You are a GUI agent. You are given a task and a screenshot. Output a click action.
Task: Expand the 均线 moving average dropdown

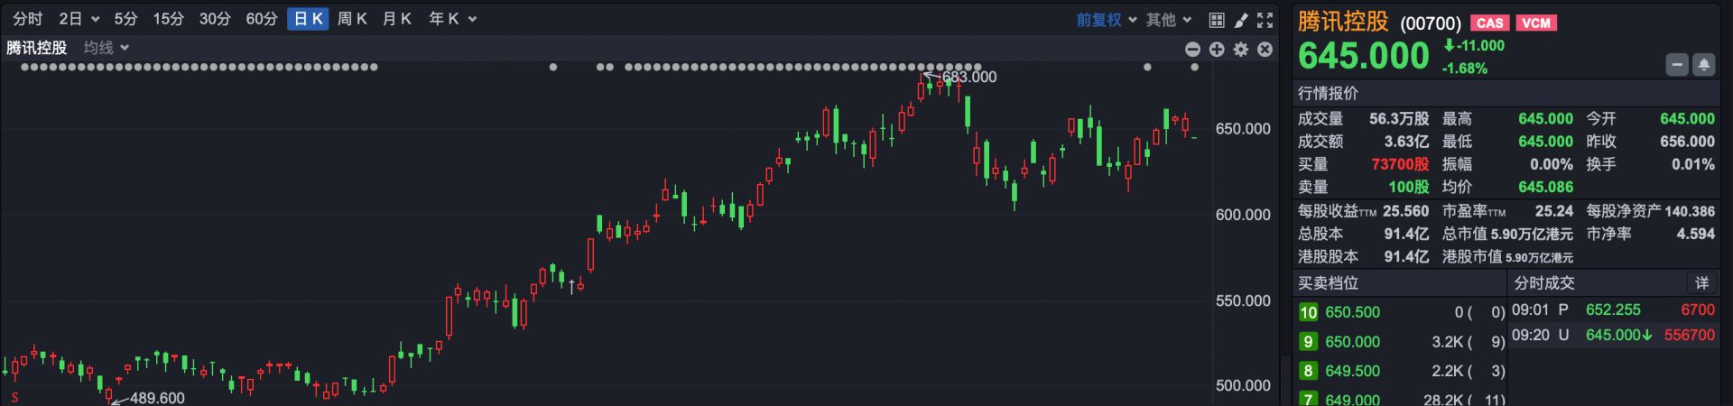tap(106, 48)
